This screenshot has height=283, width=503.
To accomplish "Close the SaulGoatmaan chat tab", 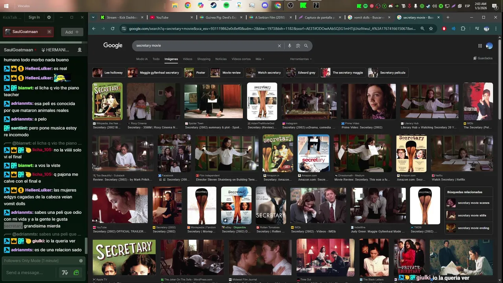I will pyautogui.click(x=49, y=32).
